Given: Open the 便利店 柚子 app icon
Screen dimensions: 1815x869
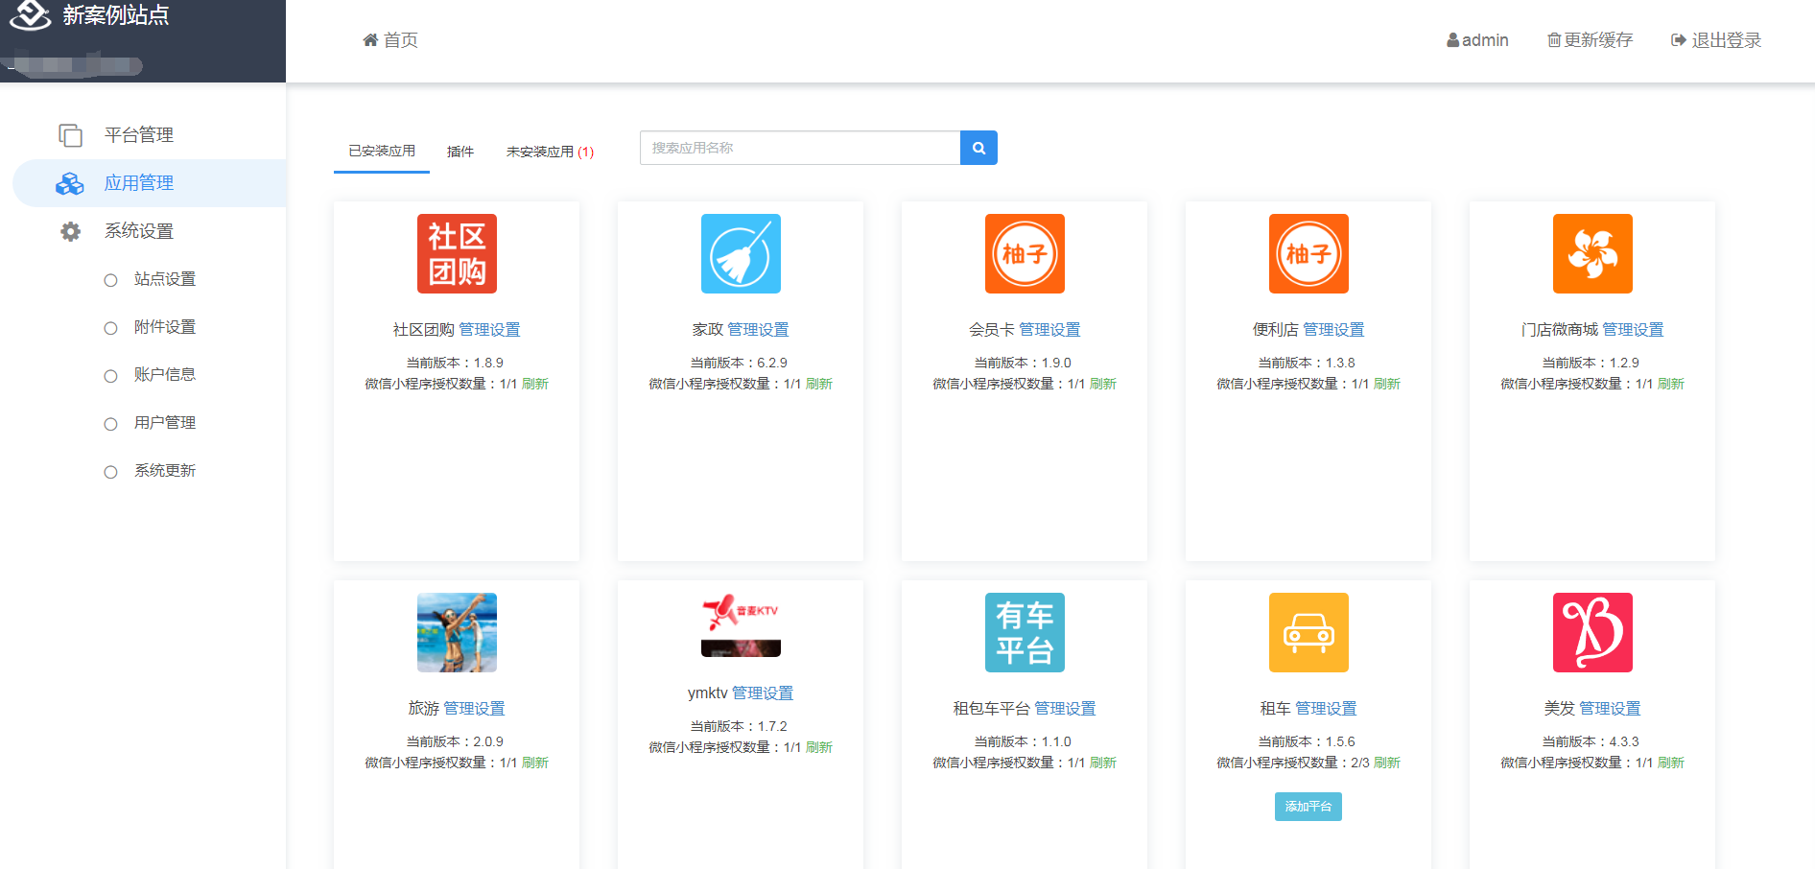Looking at the screenshot, I should (1308, 253).
